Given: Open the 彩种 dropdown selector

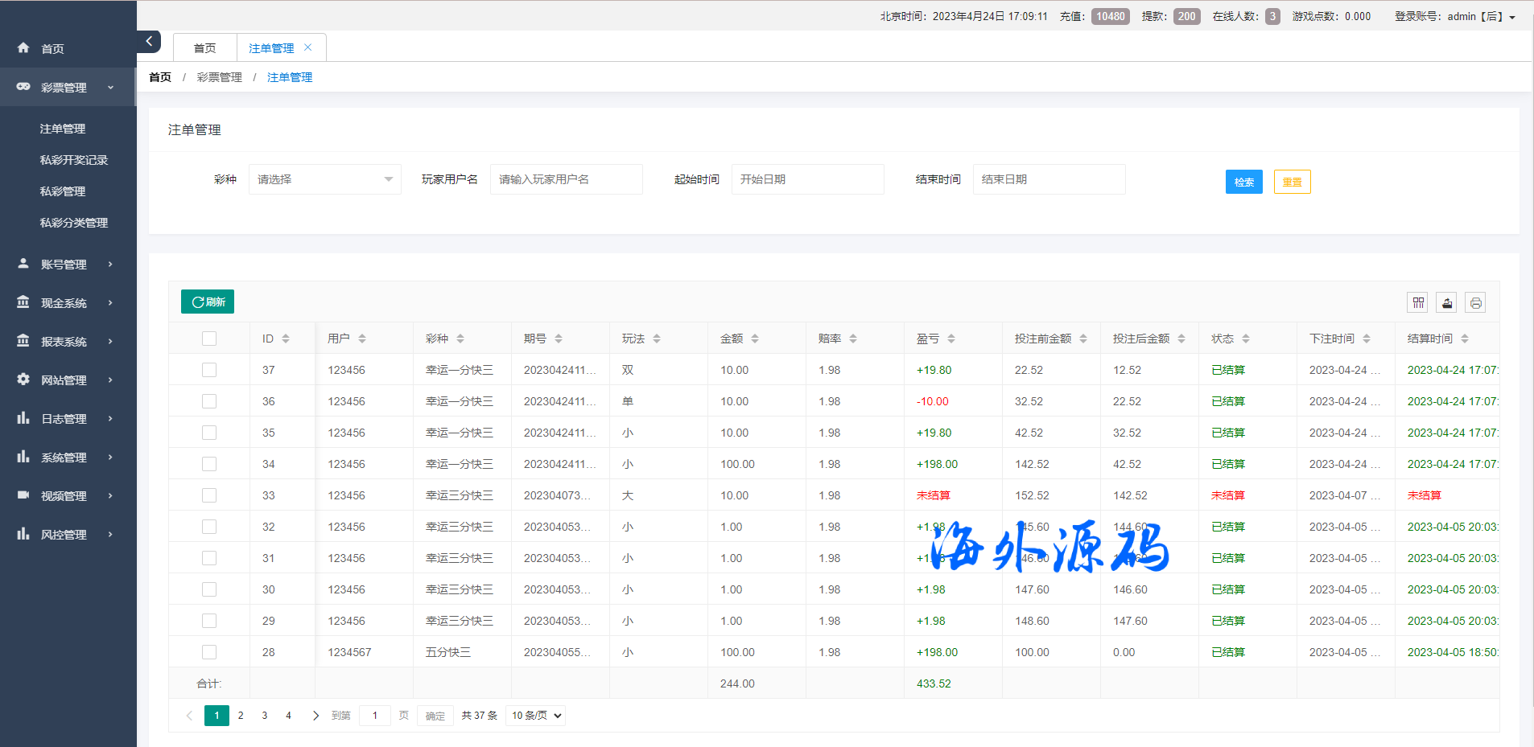Looking at the screenshot, I should [324, 179].
